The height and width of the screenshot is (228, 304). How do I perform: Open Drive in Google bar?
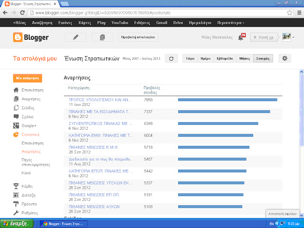click(178, 23)
